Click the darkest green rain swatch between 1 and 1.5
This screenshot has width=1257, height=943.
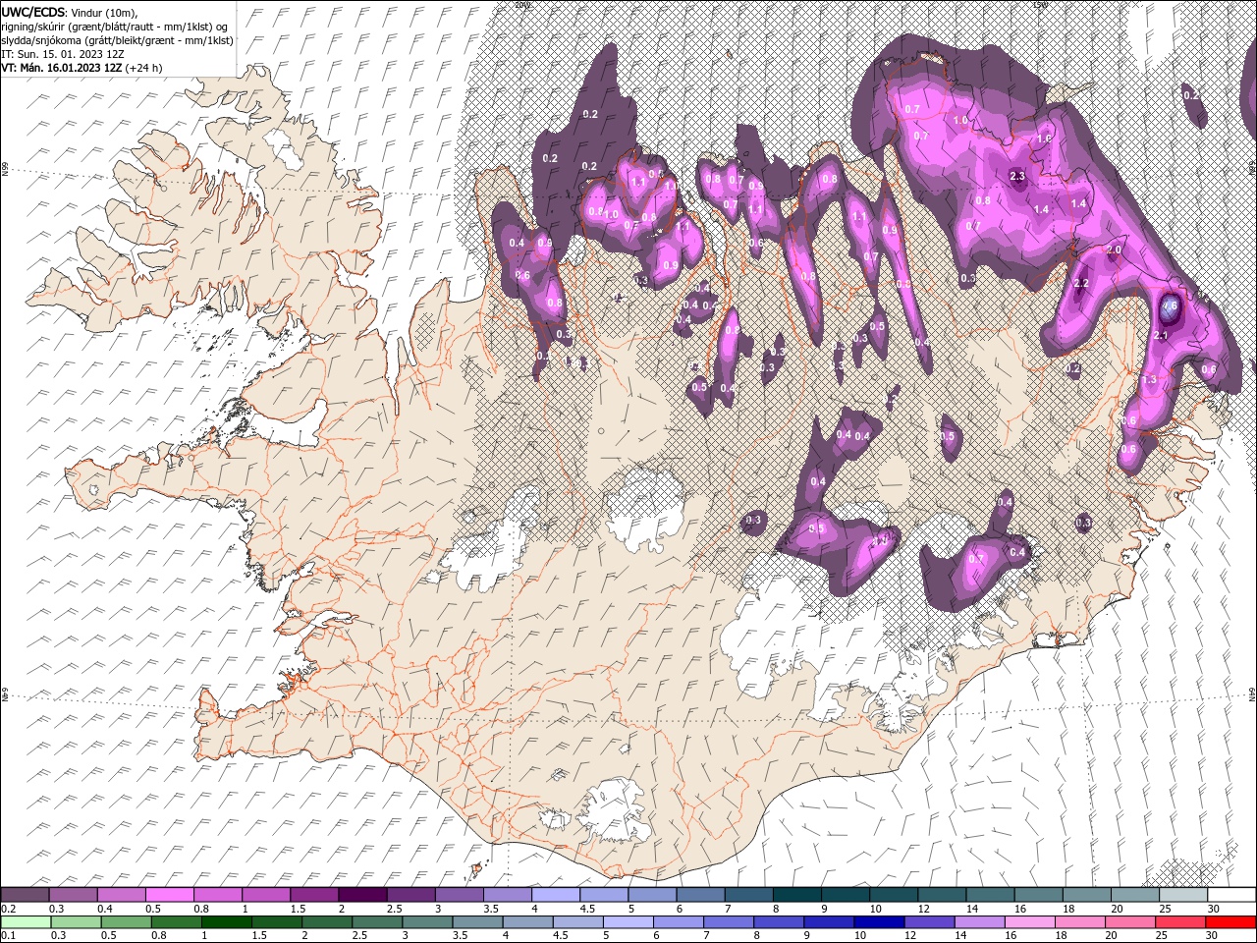click(226, 921)
